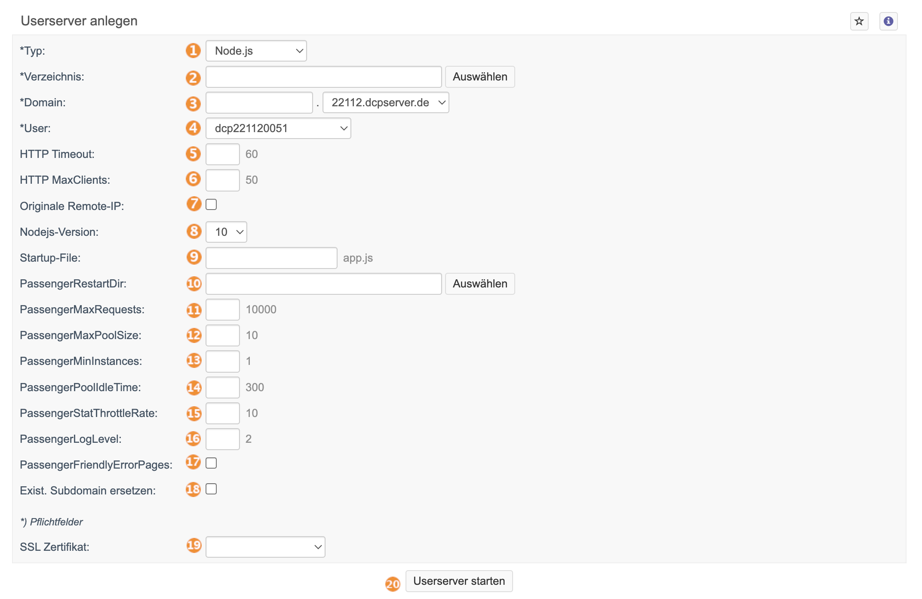The image size is (922, 599).
Task: Click the orange number 20 badge near Userserver starten
Action: (393, 584)
